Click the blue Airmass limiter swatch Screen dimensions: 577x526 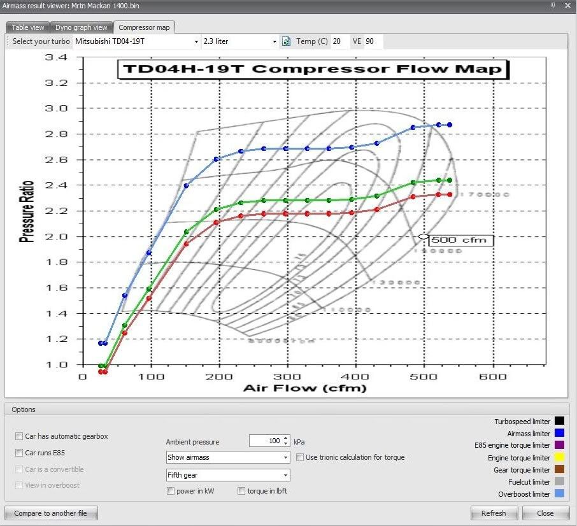coord(560,433)
